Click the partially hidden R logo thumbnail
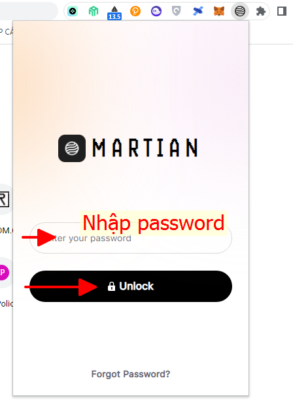The width and height of the screenshot is (293, 419). click(x=5, y=199)
